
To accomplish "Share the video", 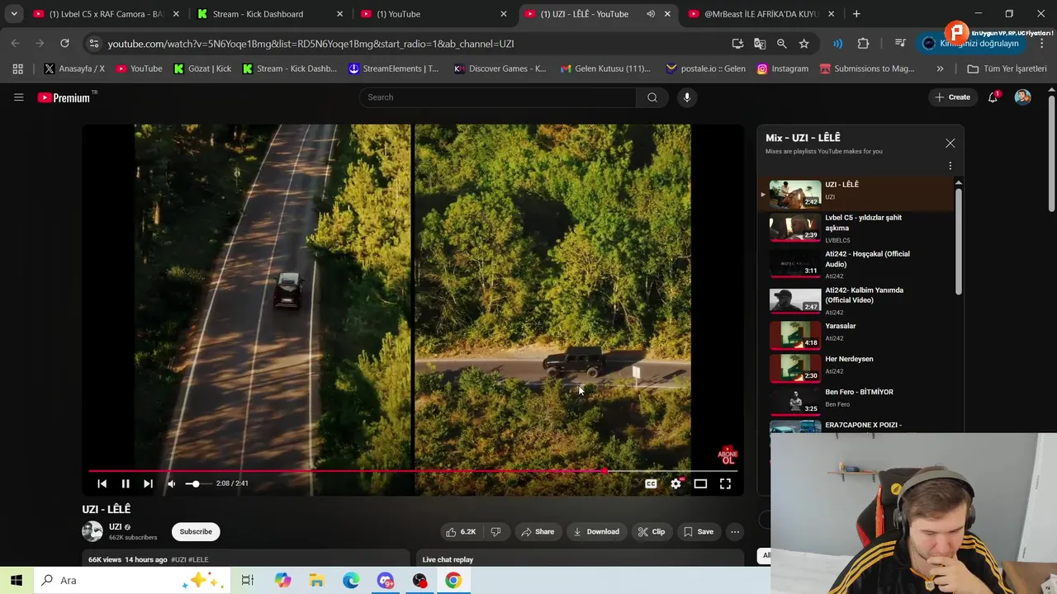I will pyautogui.click(x=538, y=531).
